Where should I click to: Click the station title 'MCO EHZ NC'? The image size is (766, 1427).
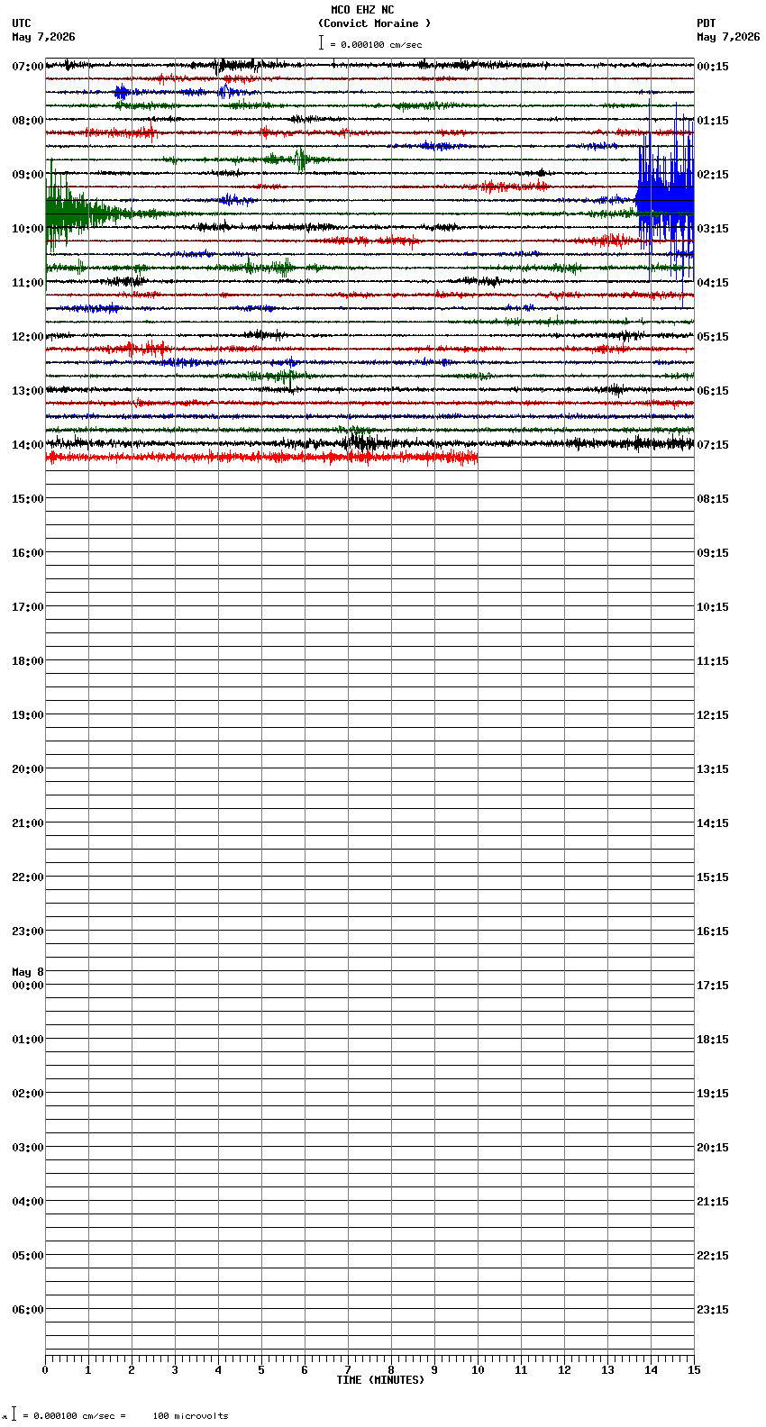pos(362,10)
